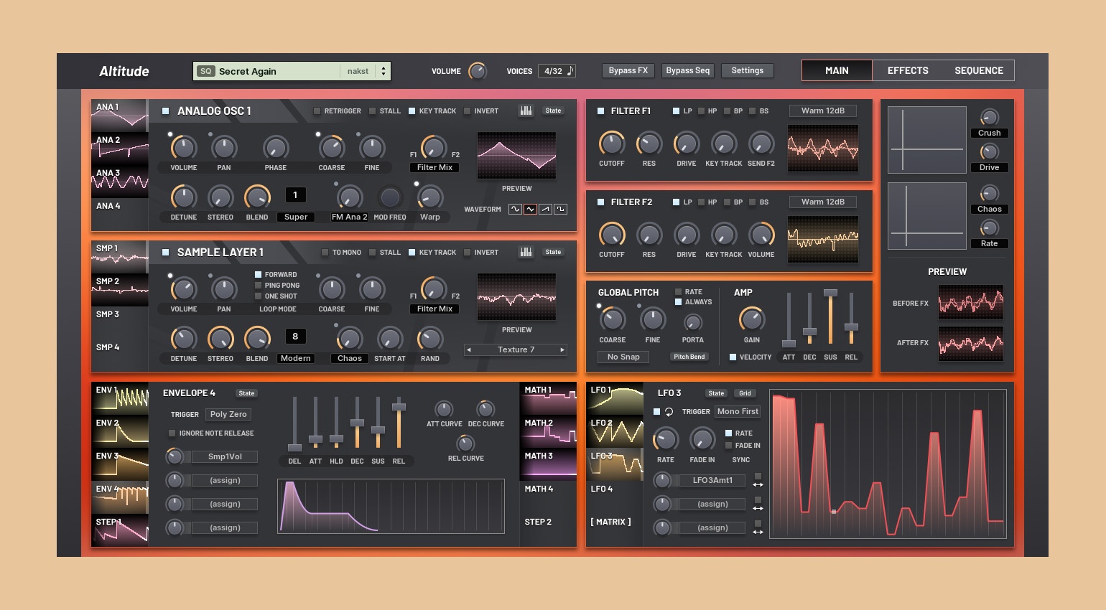The image size is (1106, 610).
Task: Select the sawtooth waveform icon
Action: [x=545, y=209]
